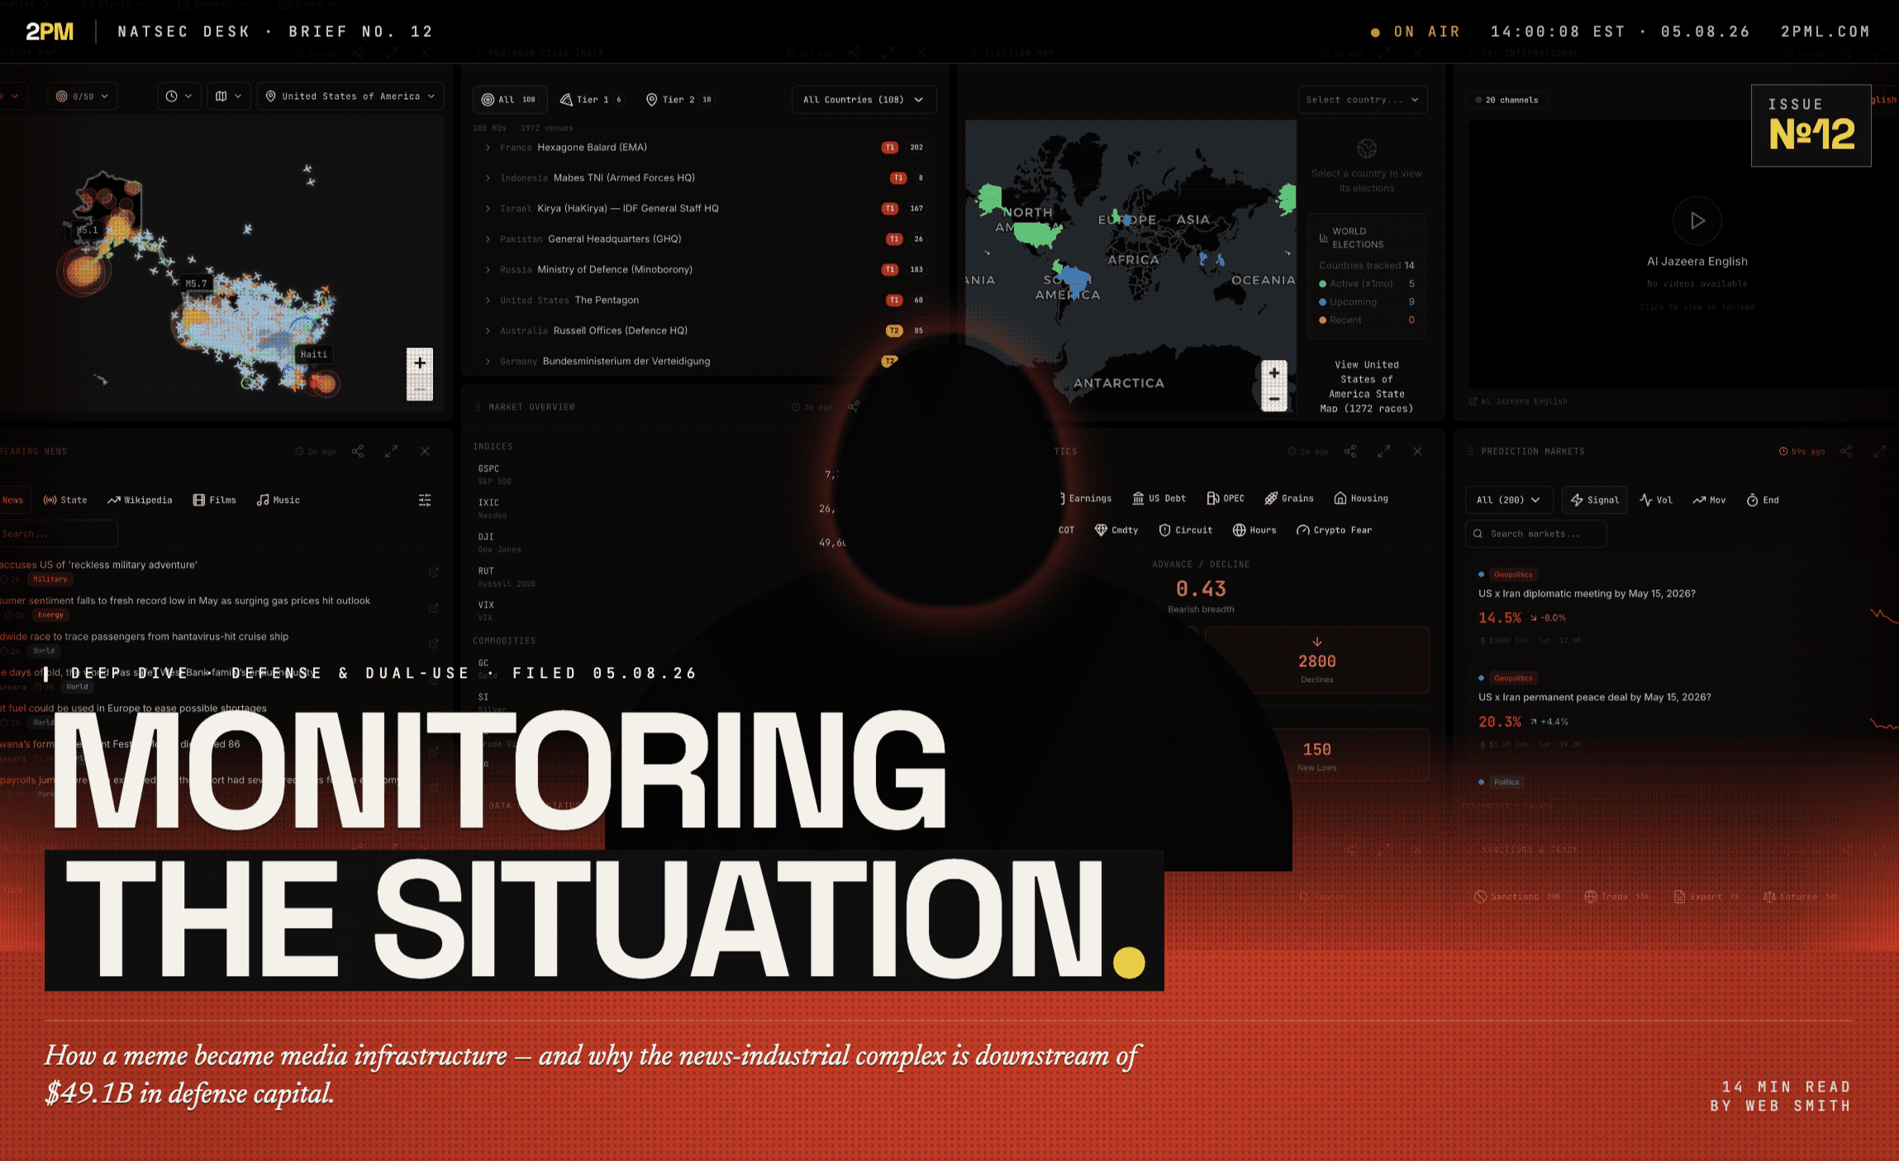The width and height of the screenshot is (1899, 1161).
Task: Open United States of America region dropdown
Action: 350,96
